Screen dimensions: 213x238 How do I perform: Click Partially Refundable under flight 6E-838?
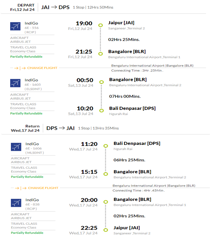click(27, 233)
